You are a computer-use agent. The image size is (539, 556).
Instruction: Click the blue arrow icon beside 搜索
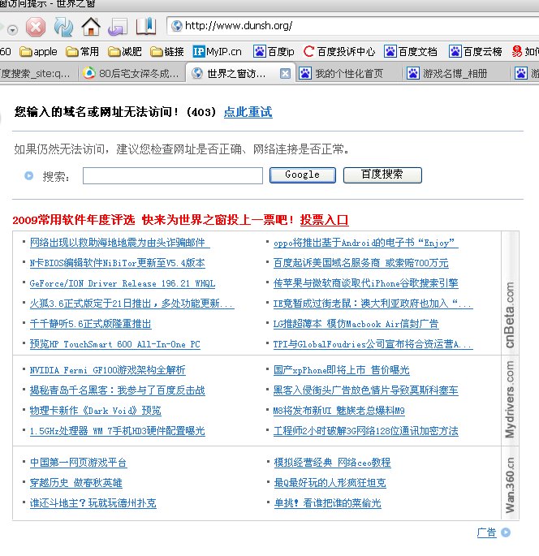28,175
